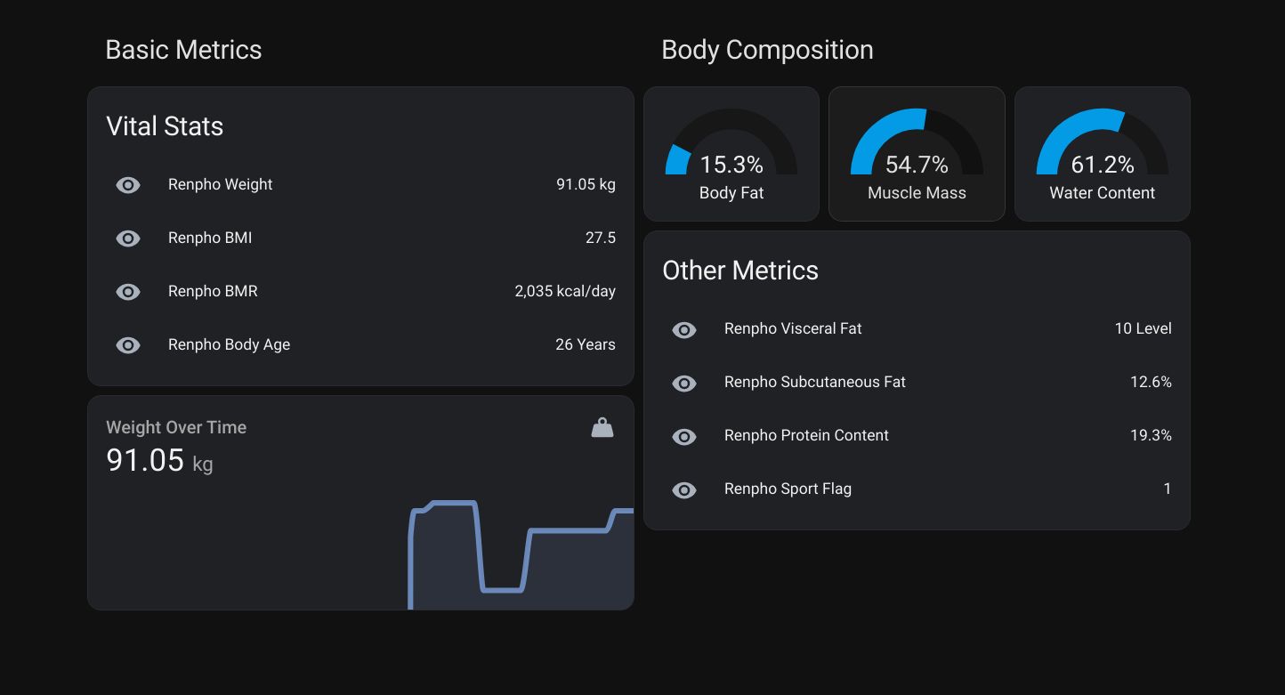
Task: Click the eye icon beside Renpho Weight
Action: tap(127, 184)
